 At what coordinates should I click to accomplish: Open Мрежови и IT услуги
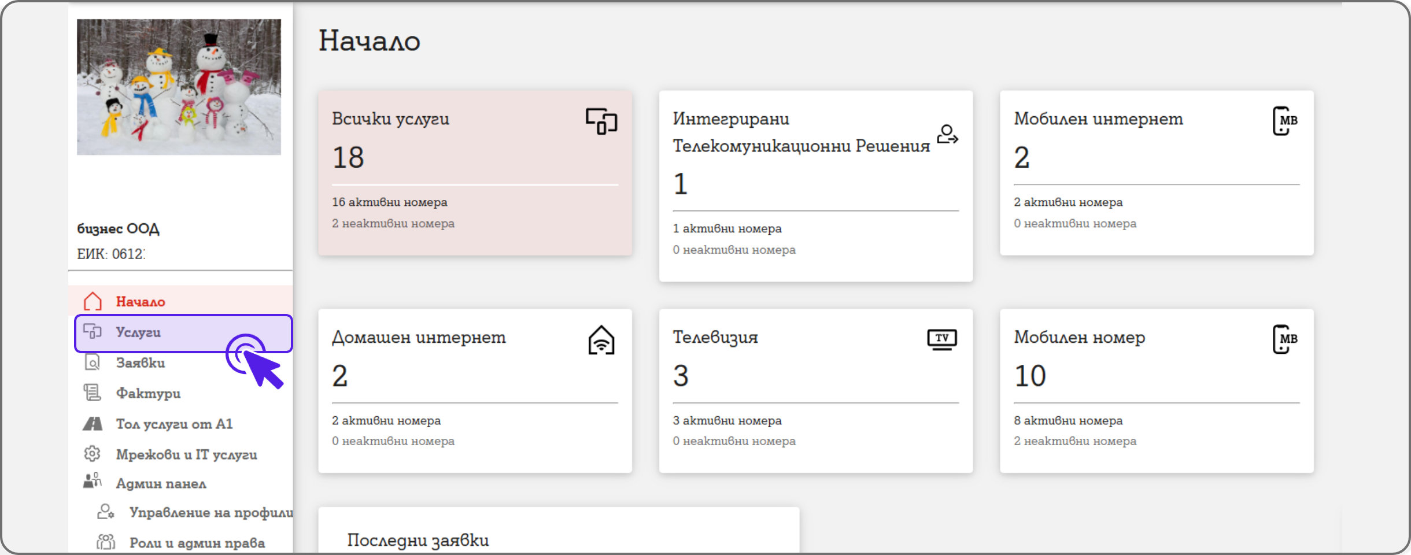click(x=186, y=454)
